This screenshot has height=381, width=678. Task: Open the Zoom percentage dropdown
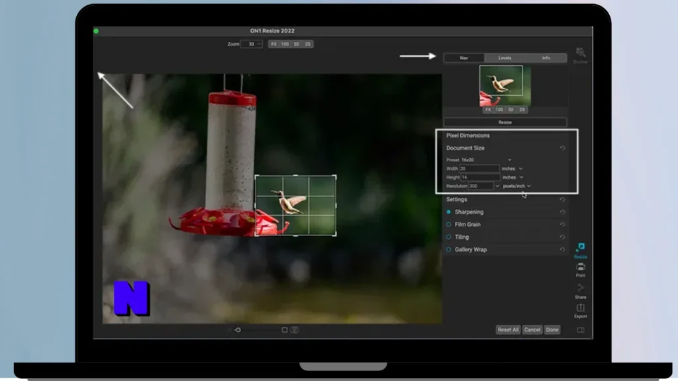[x=252, y=44]
